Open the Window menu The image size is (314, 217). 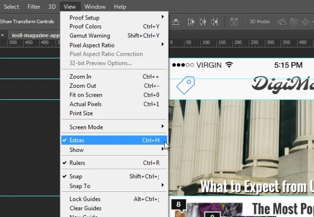(x=95, y=7)
